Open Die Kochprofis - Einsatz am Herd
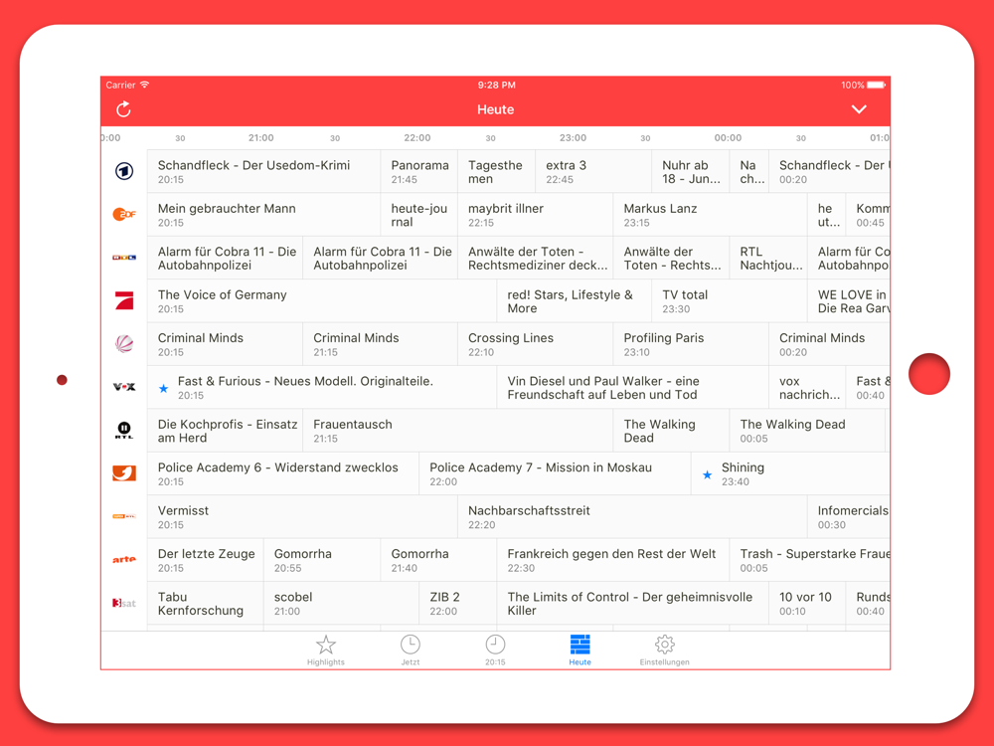 tap(225, 430)
